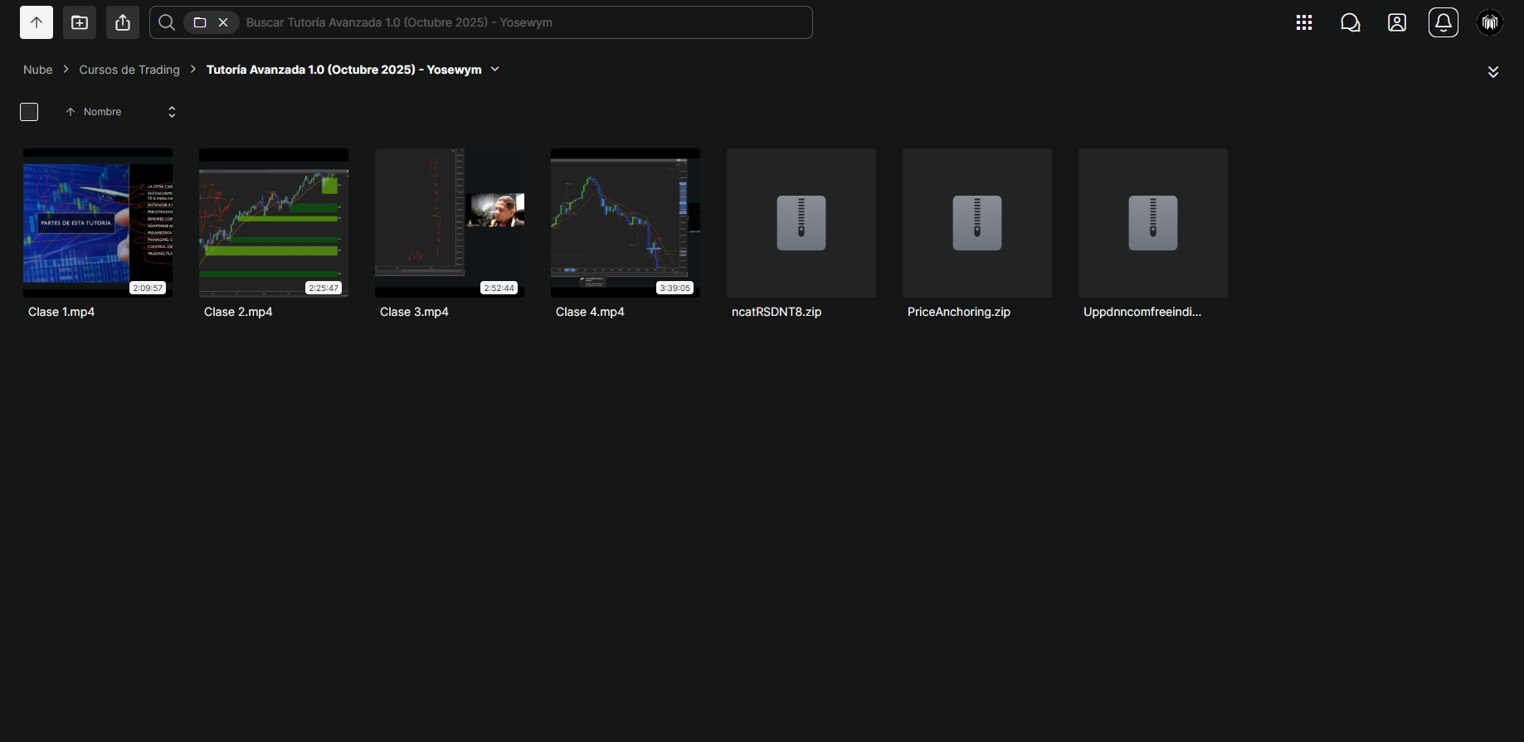This screenshot has width=1524, height=742.
Task: Select the ncatRSDNT8.zip archive icon
Action: pos(801,223)
